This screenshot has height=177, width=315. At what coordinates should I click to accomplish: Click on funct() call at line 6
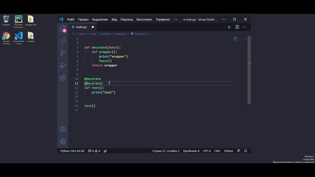[105, 61]
